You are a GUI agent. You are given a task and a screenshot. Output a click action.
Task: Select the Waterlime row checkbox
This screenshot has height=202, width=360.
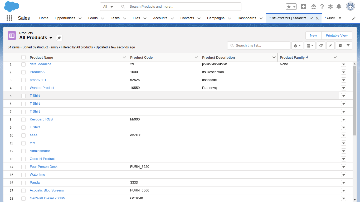[x=23, y=175]
